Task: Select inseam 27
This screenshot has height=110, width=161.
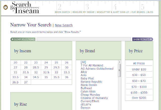Action: 15,67
